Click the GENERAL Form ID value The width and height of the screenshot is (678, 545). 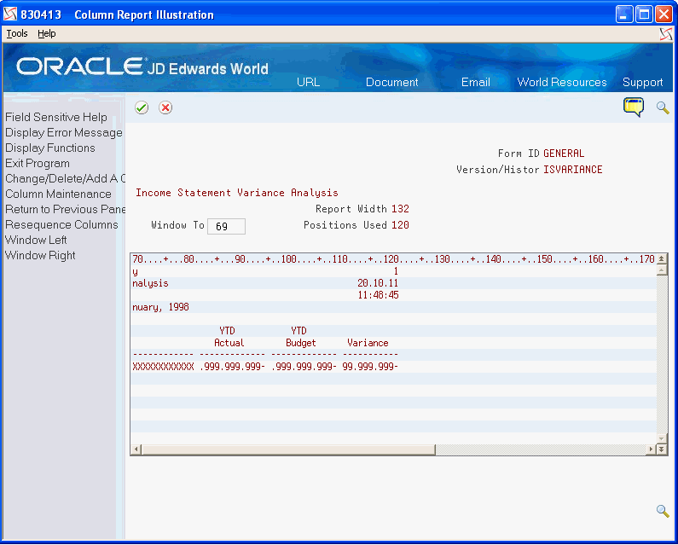point(564,154)
